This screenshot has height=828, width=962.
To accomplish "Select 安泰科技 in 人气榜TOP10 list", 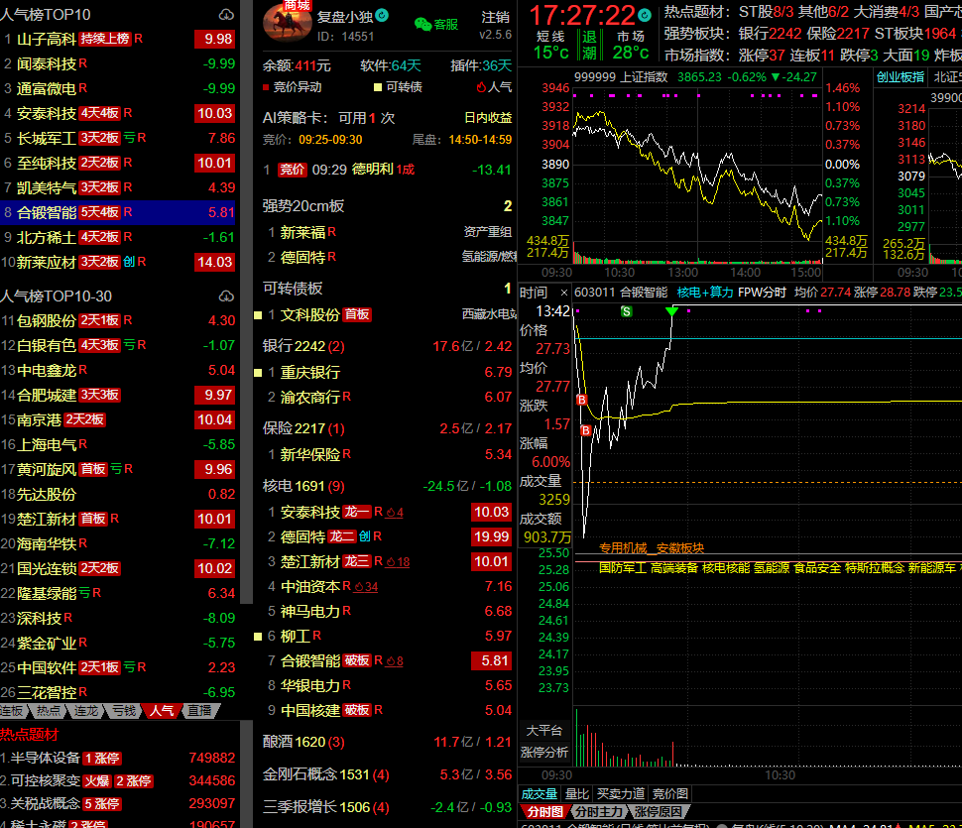I will click(47, 114).
